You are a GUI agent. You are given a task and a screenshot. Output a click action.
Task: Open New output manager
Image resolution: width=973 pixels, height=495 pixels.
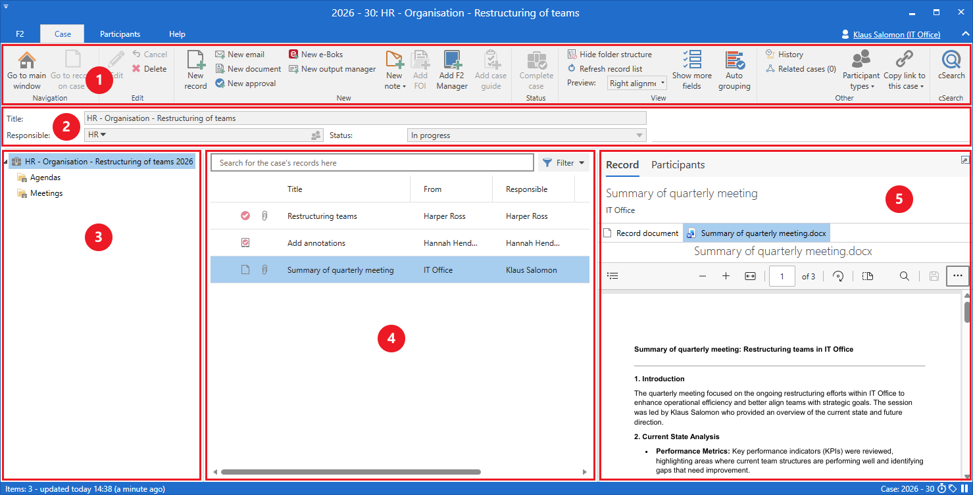pos(332,69)
